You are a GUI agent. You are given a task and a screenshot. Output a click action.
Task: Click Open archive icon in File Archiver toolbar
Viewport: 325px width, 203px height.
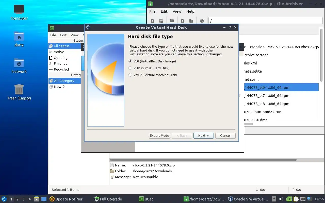click(x=161, y=21)
